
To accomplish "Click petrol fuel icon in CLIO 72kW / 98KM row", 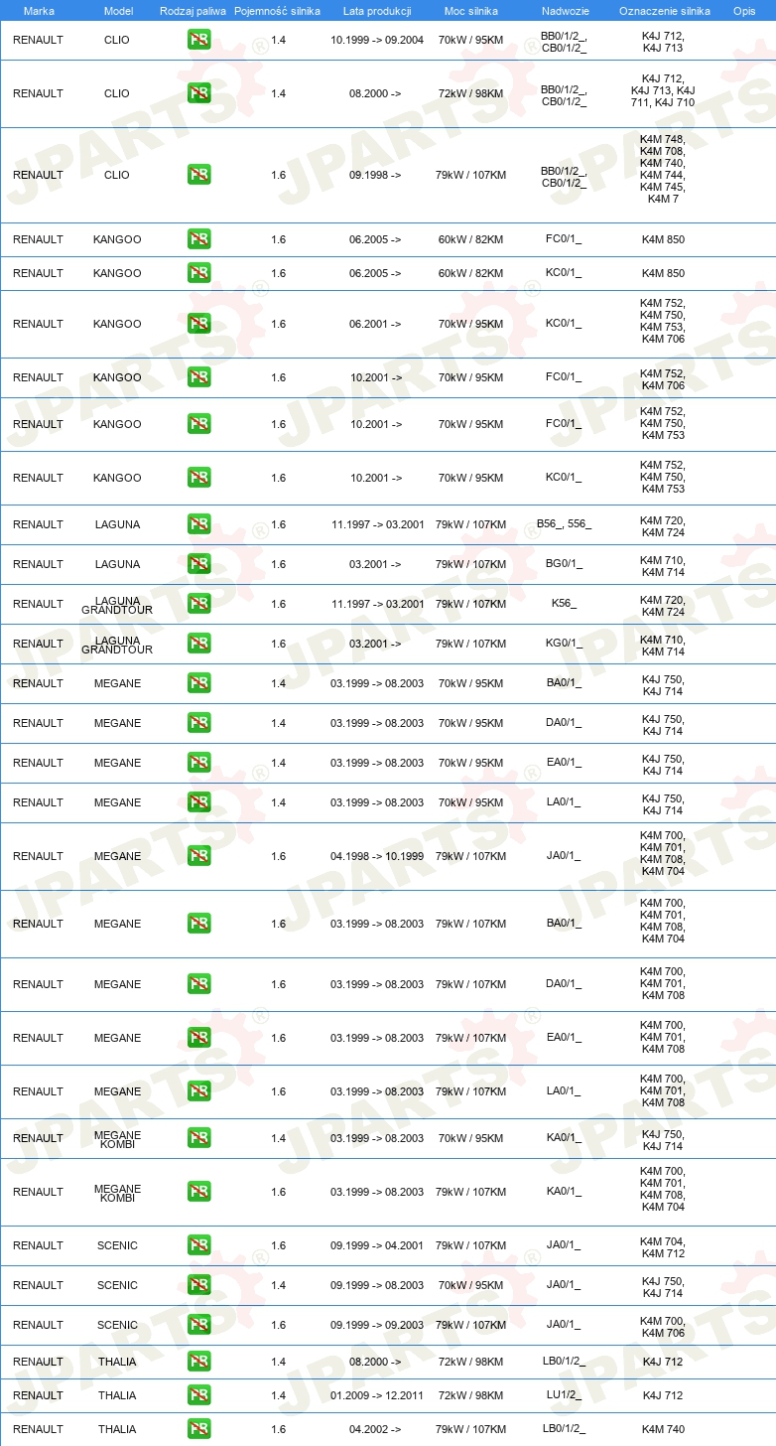I will click(x=198, y=93).
